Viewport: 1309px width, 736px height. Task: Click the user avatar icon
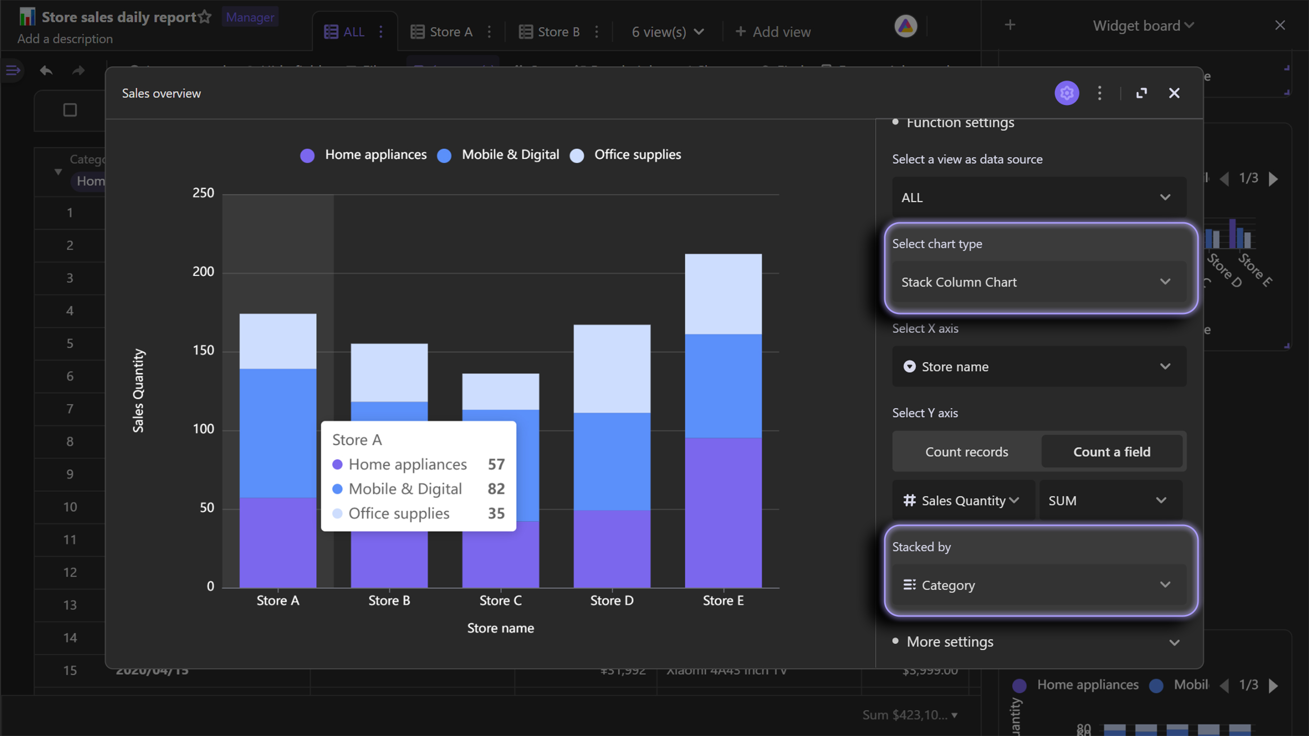[x=905, y=26]
